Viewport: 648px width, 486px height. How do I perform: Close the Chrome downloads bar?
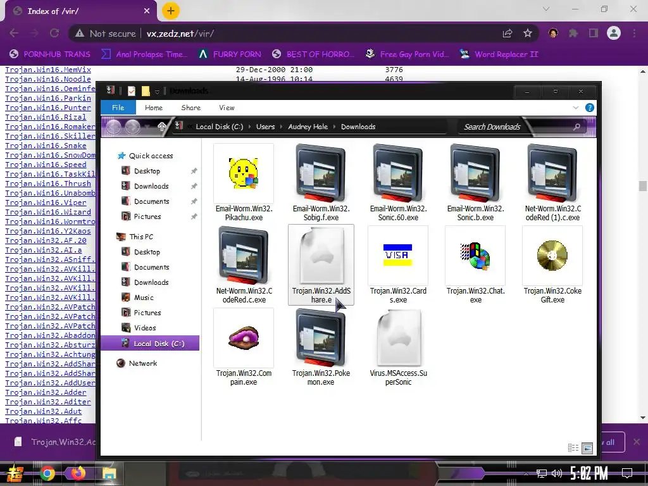[x=637, y=442]
